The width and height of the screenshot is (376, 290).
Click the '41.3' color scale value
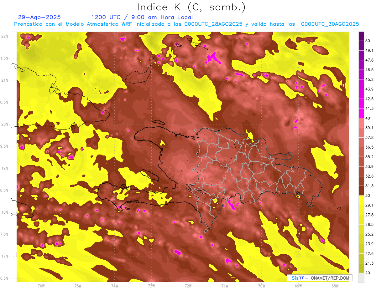(369, 109)
